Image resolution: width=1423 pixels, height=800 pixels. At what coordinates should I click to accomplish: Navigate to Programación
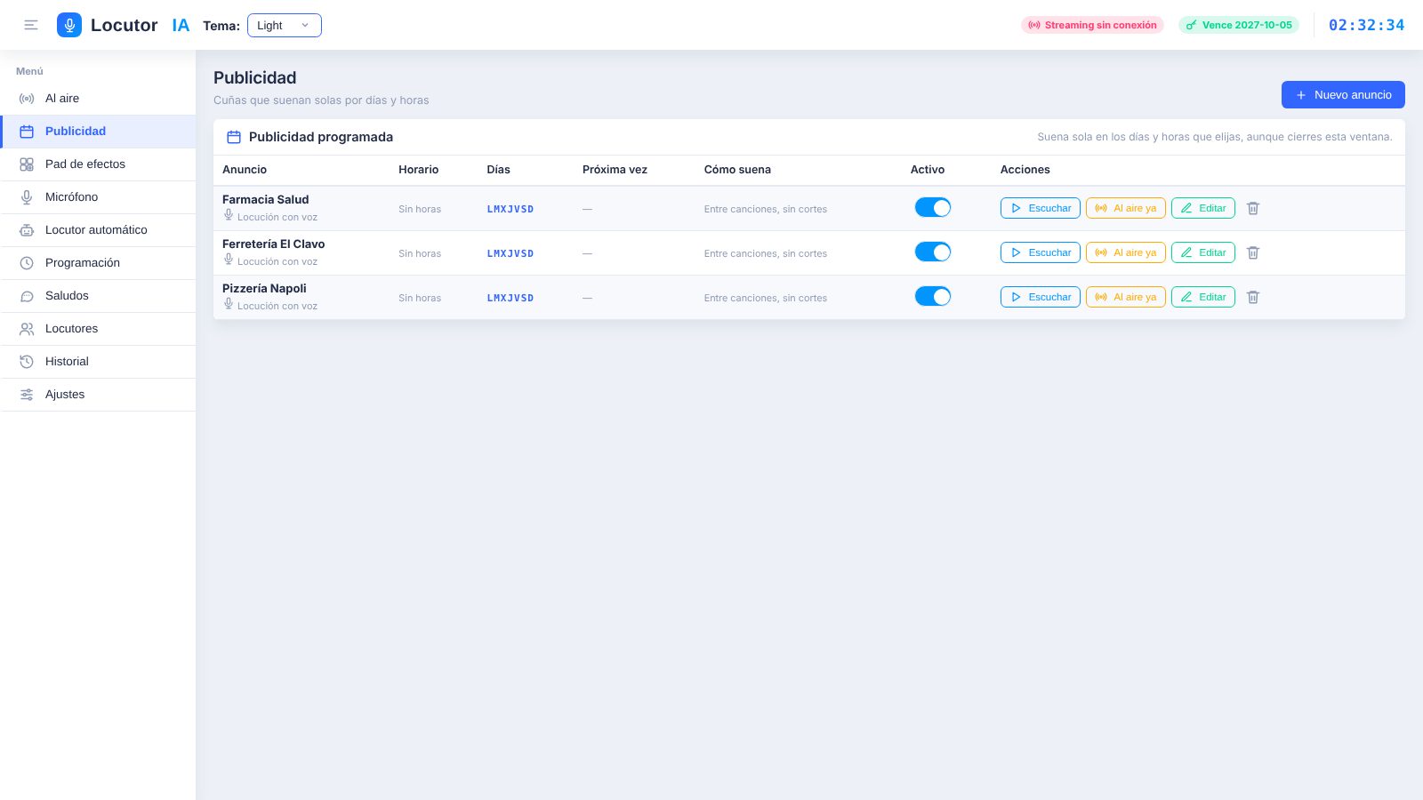click(x=98, y=263)
